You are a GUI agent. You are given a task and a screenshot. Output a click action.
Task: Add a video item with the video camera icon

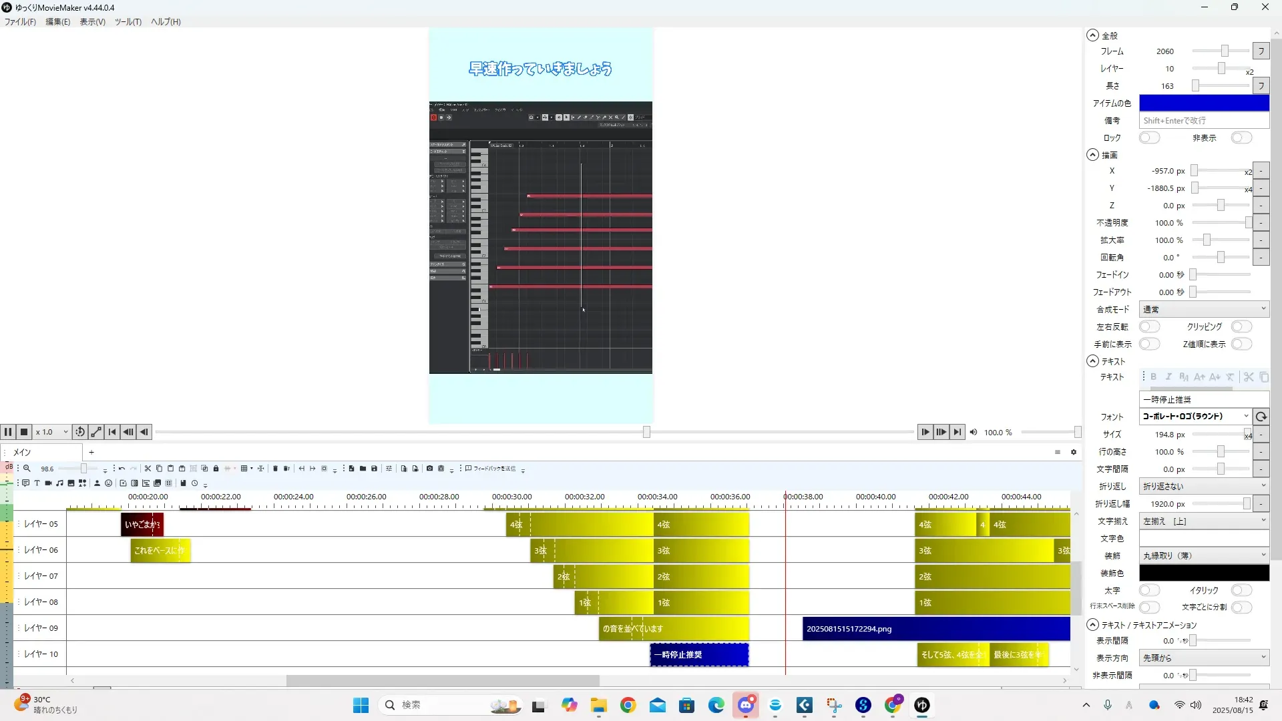pos(48,483)
